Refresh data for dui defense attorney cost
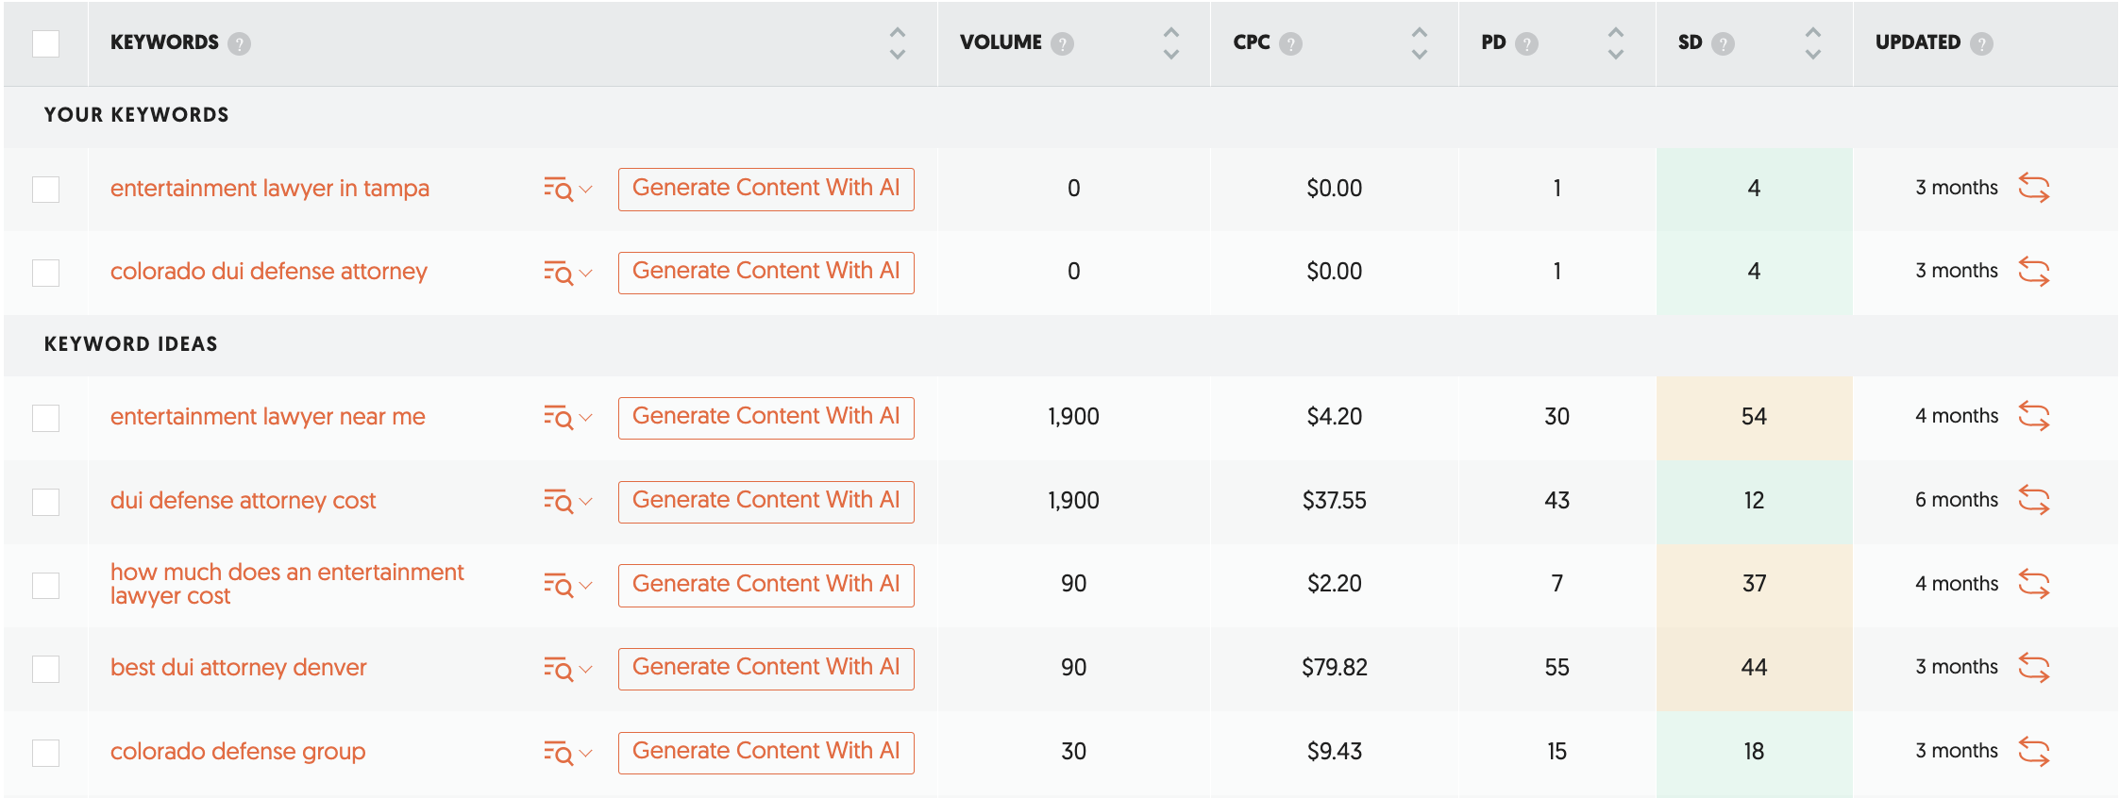Viewport: 2120px width, 798px height. tap(2033, 500)
